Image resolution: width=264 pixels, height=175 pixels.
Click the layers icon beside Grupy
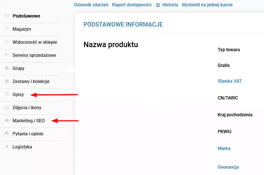click(x=7, y=68)
